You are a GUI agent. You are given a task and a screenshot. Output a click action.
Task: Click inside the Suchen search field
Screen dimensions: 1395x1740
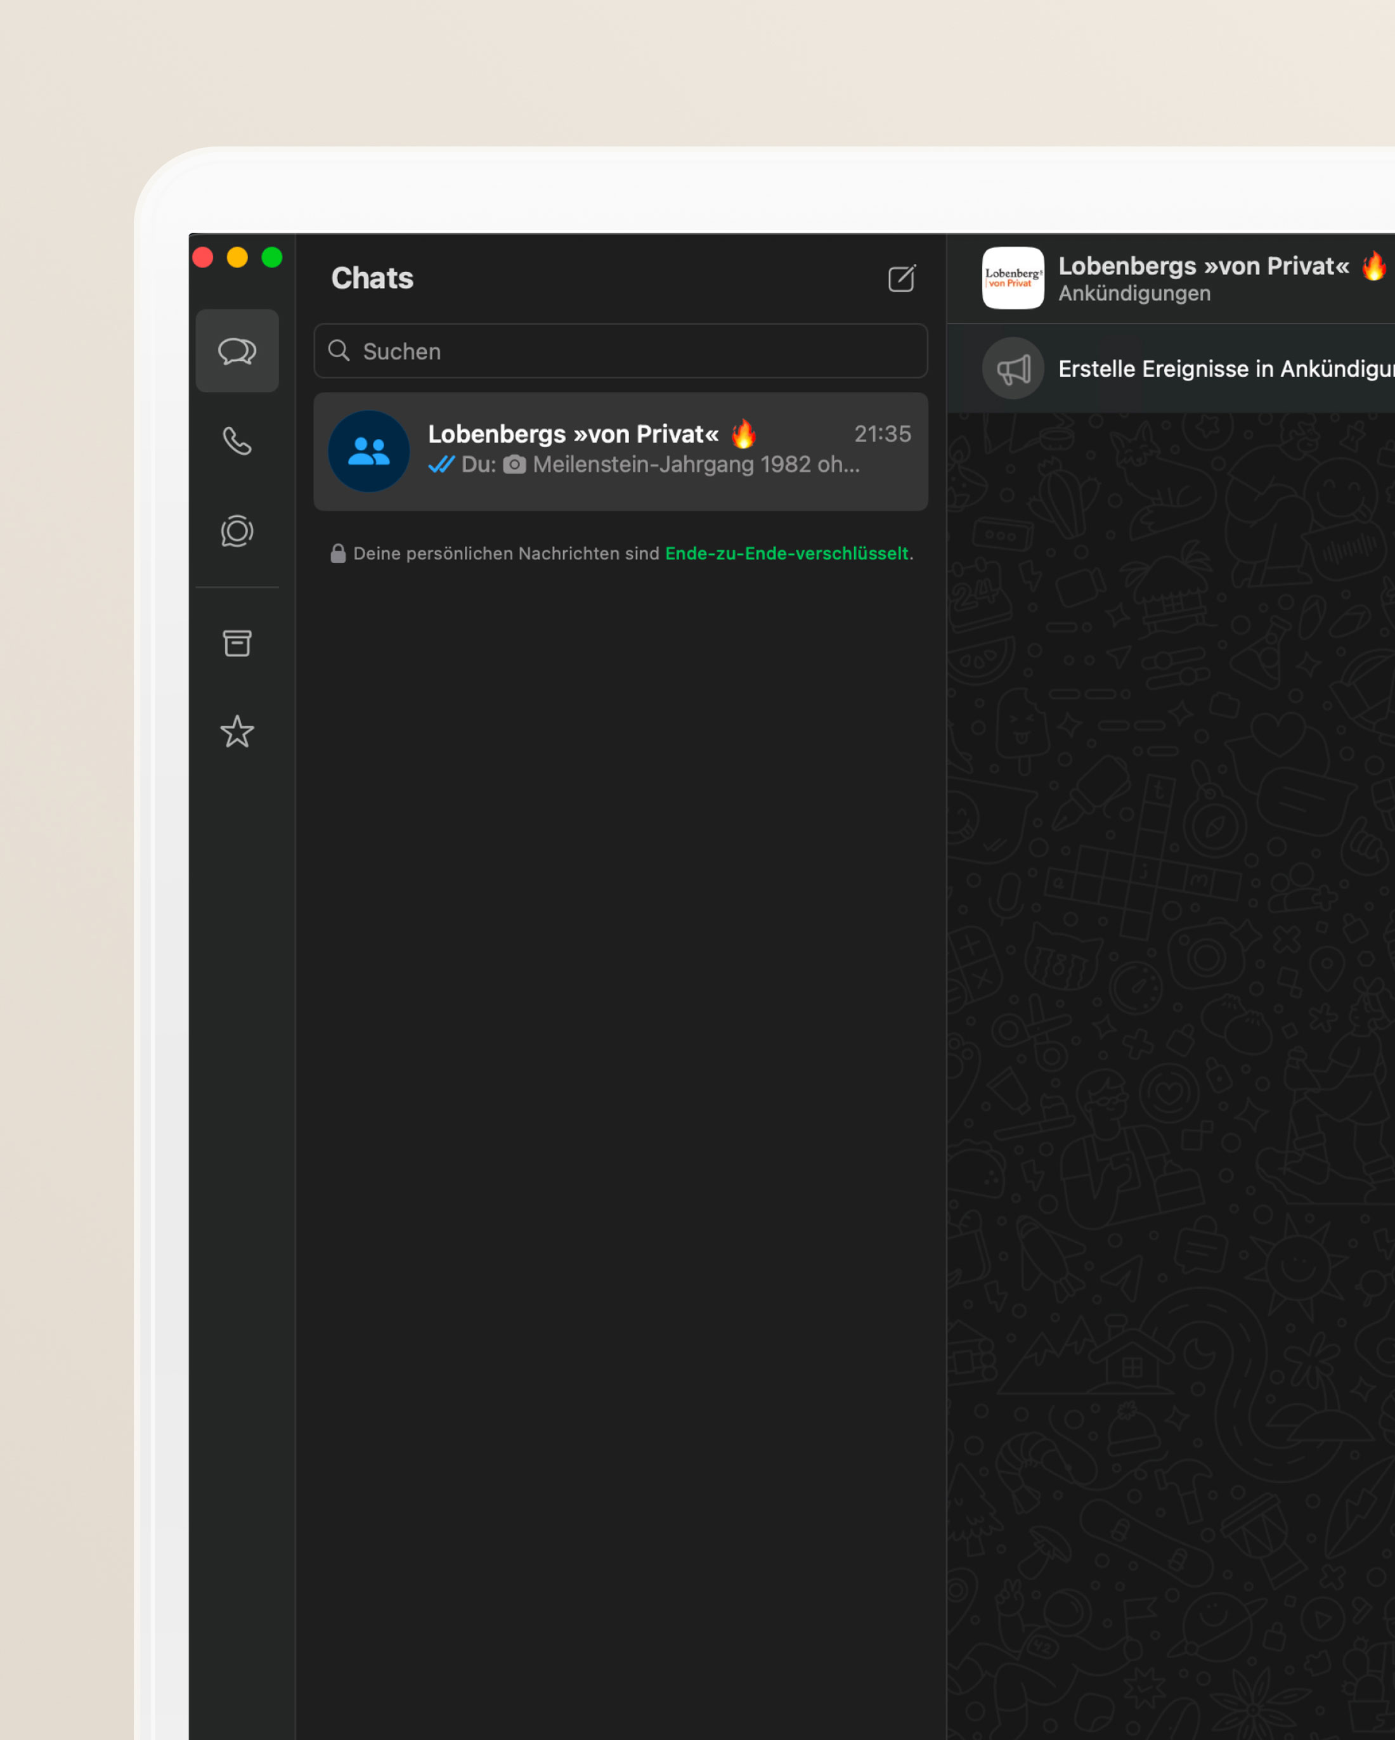565,351
